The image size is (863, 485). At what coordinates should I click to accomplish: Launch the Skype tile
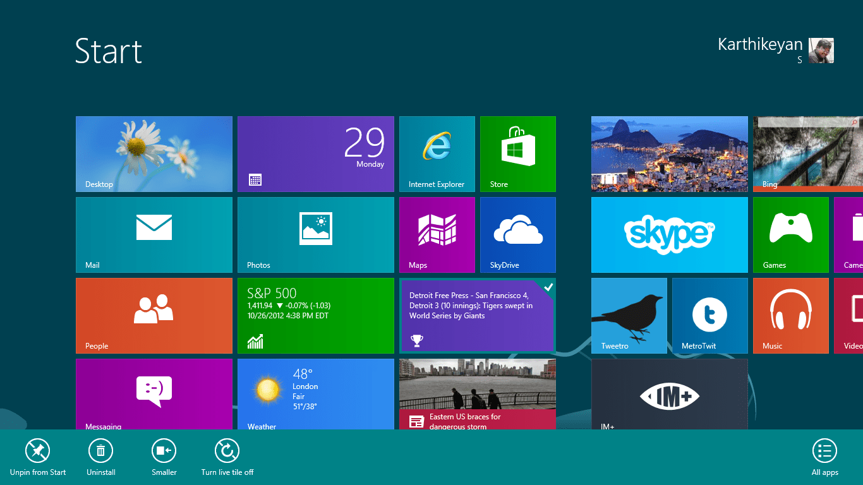pos(670,235)
